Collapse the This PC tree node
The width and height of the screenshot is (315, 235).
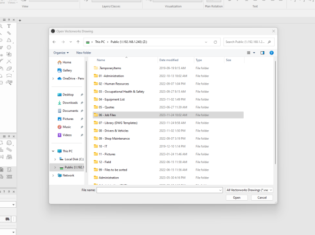coord(54,151)
